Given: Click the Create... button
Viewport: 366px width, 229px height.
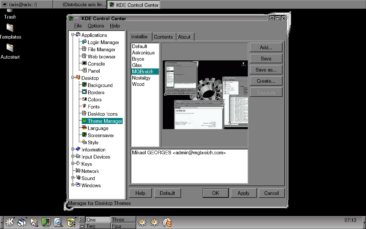Looking at the screenshot, I should (266, 81).
